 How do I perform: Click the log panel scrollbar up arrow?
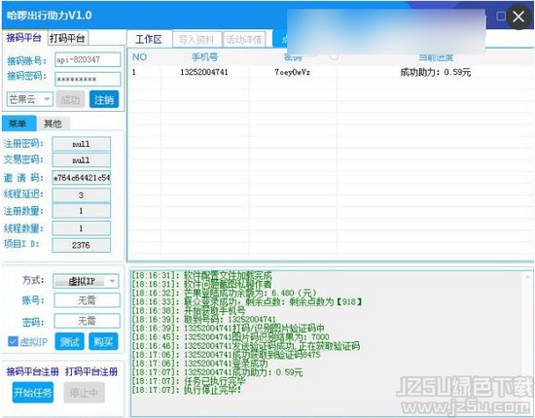pyautogui.click(x=527, y=276)
